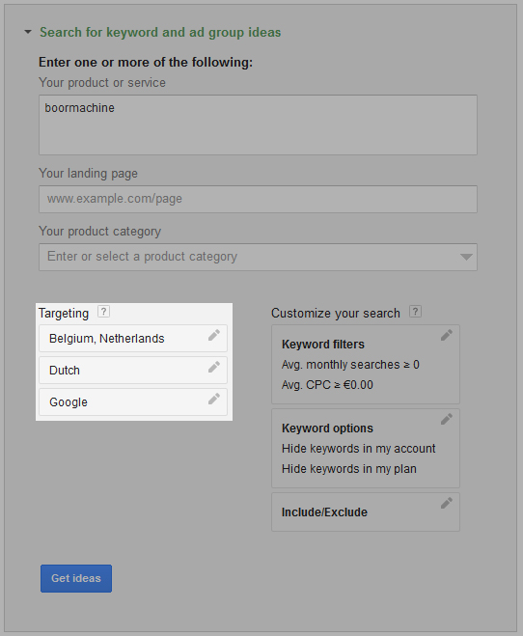523x636 pixels.
Task: Edit the Belgium, Netherlands location targeting pencil
Action: pos(214,335)
